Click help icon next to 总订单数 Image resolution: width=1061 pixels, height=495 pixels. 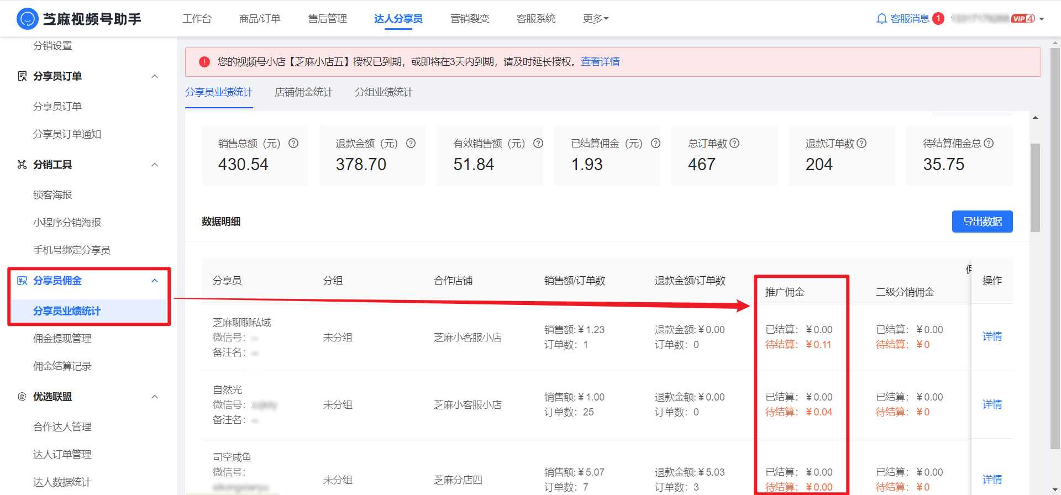click(x=734, y=143)
